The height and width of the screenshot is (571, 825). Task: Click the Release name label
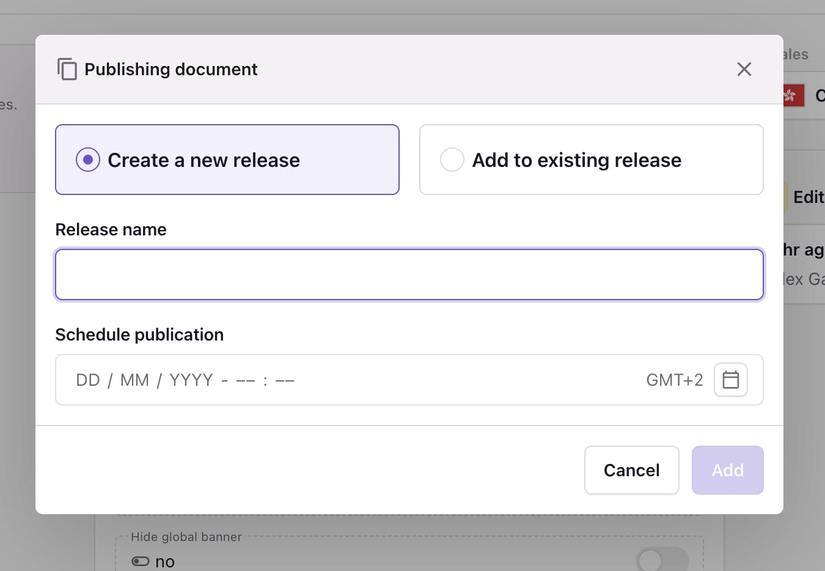pos(111,229)
